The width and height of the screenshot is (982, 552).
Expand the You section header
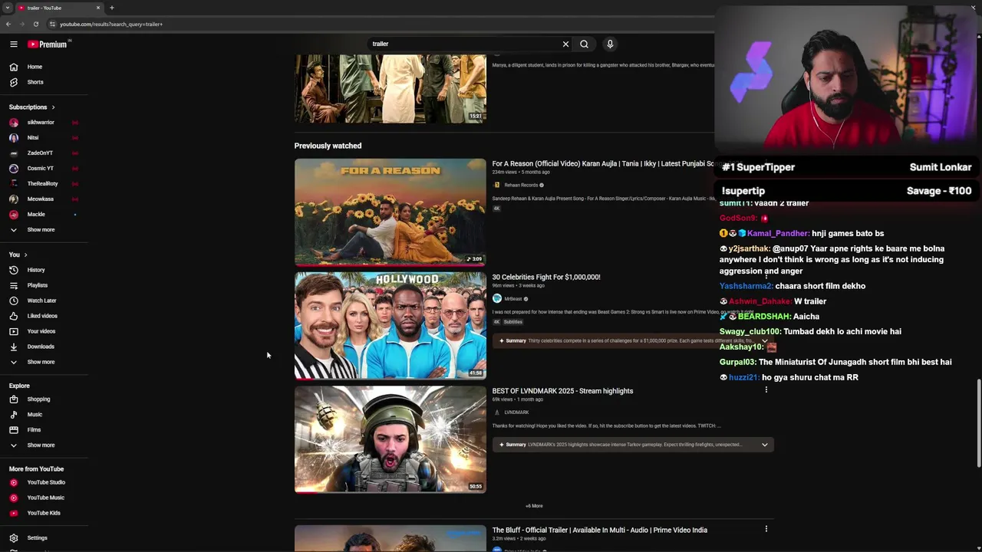point(18,255)
